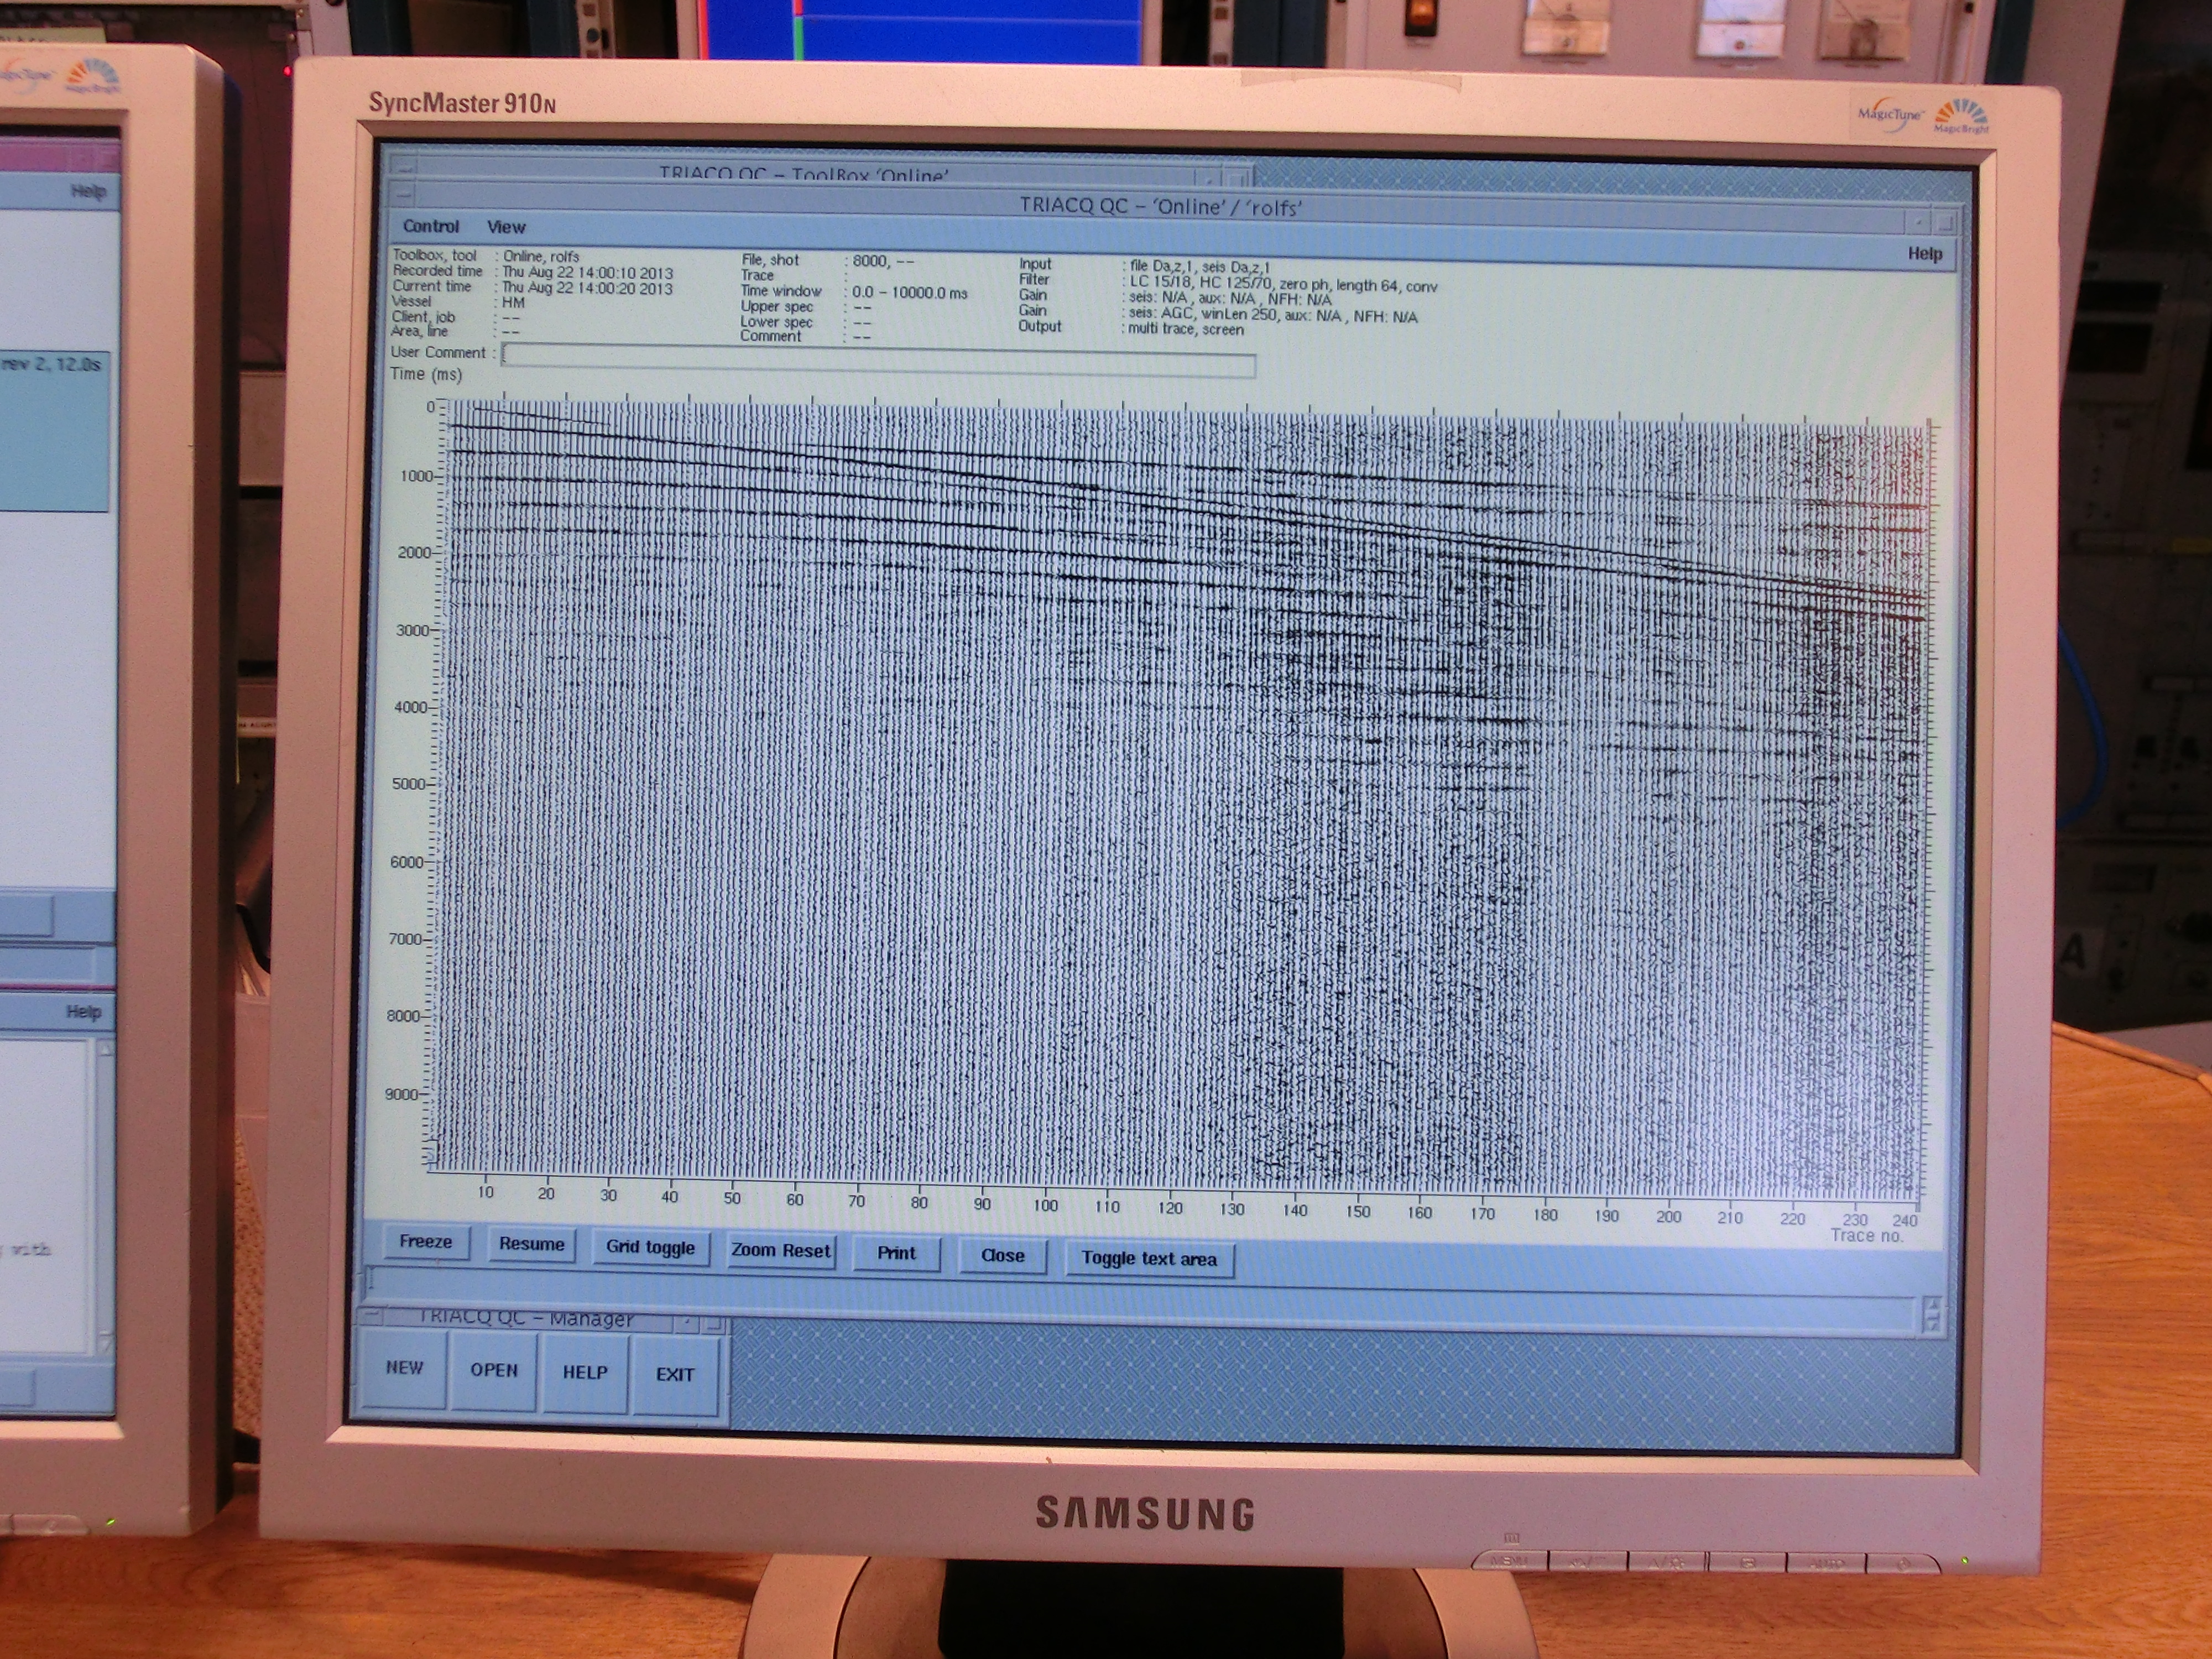Open window menu of 'Online'/'rolfs' window
The height and width of the screenshot is (1659, 2212).
(403, 193)
